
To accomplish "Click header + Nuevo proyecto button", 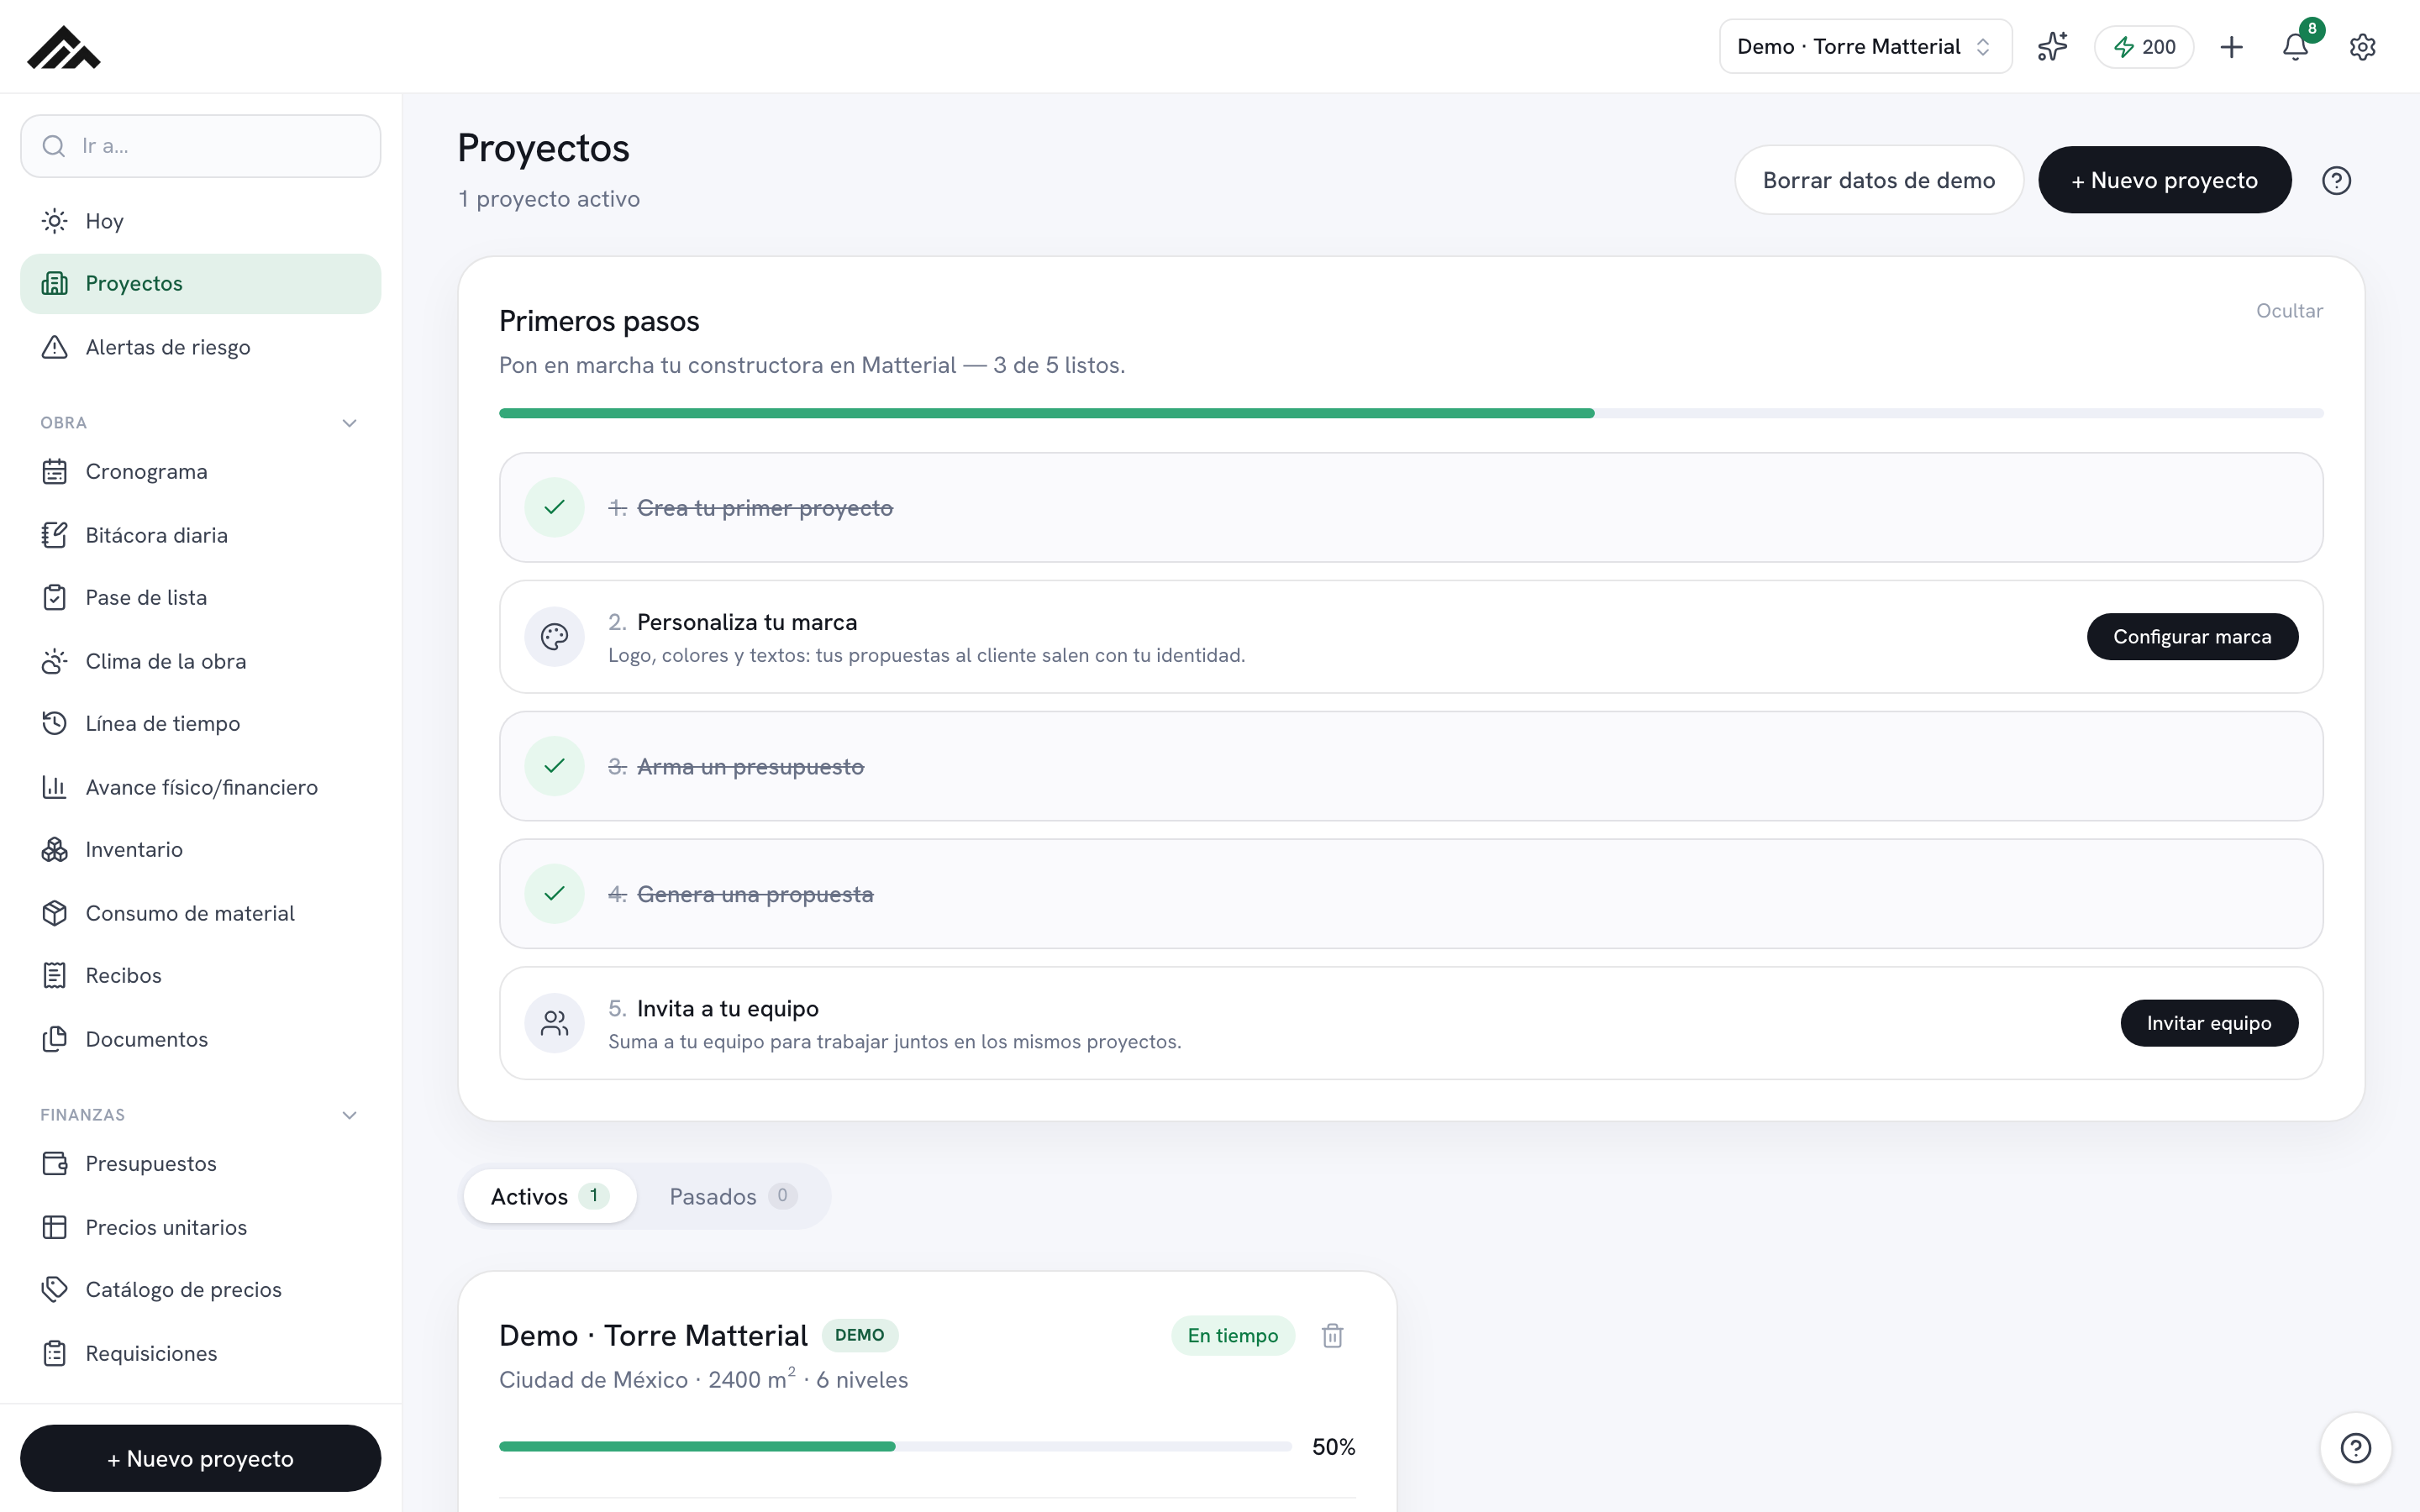I will click(x=2165, y=180).
